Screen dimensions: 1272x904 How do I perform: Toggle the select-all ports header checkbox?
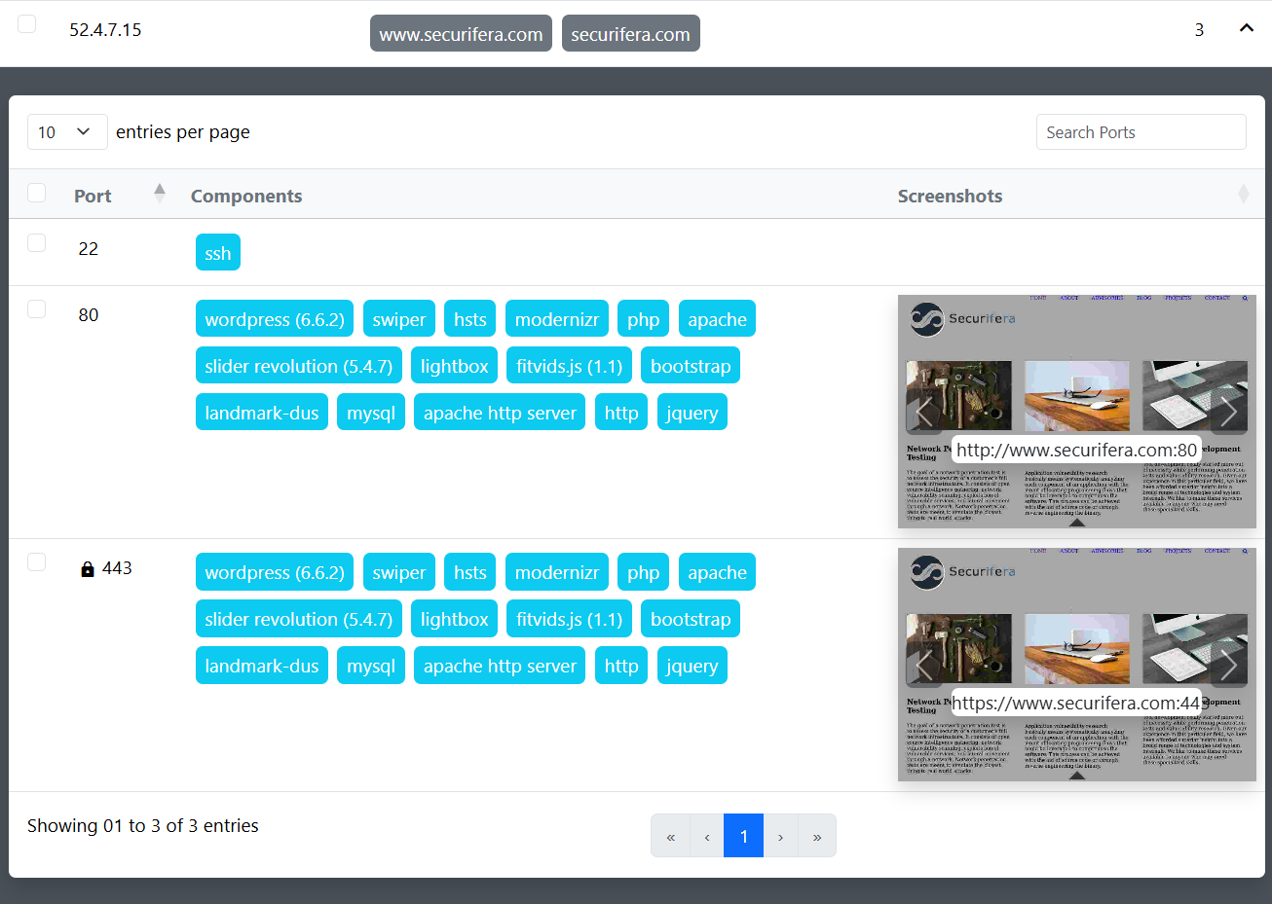(37, 193)
